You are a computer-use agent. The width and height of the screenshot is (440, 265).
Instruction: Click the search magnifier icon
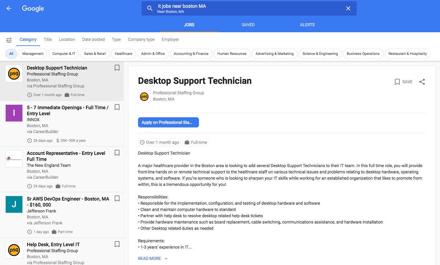[150, 8]
